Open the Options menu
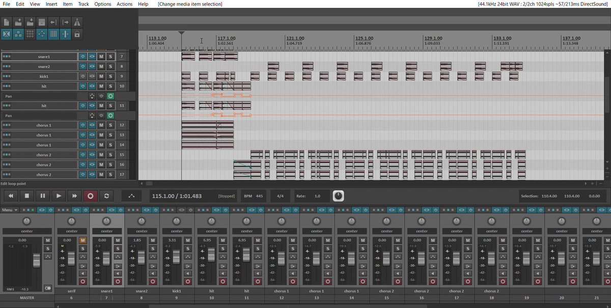611x308 pixels. (x=102, y=4)
